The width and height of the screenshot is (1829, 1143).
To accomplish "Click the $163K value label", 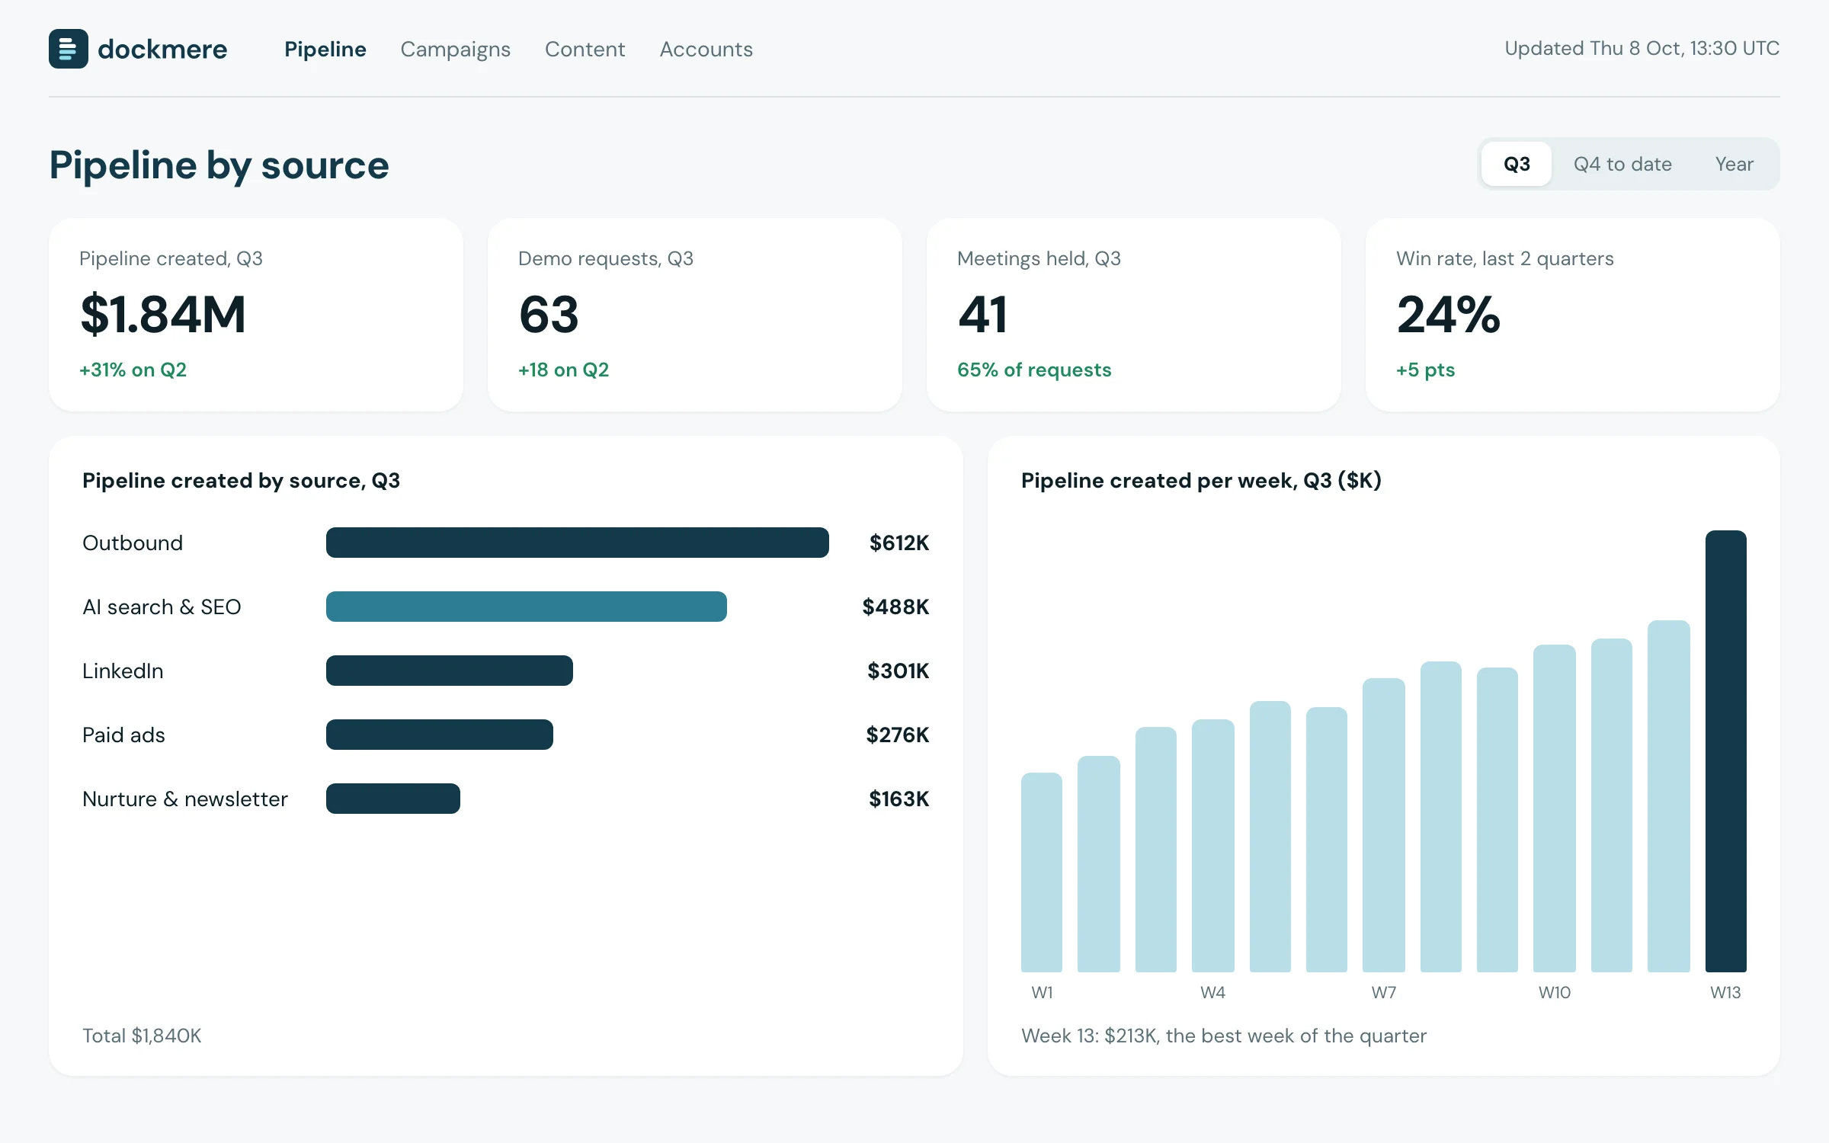I will pos(898,799).
